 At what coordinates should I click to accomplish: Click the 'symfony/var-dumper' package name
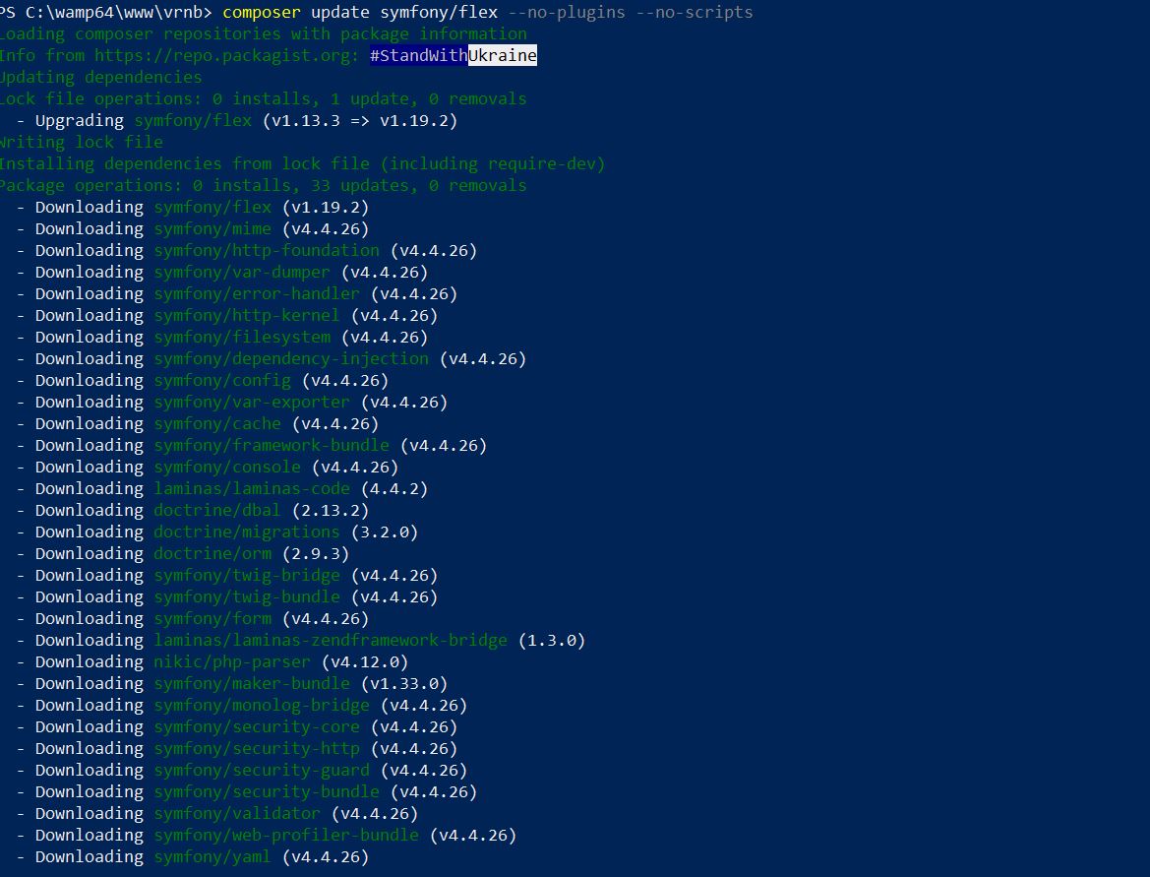242,273
